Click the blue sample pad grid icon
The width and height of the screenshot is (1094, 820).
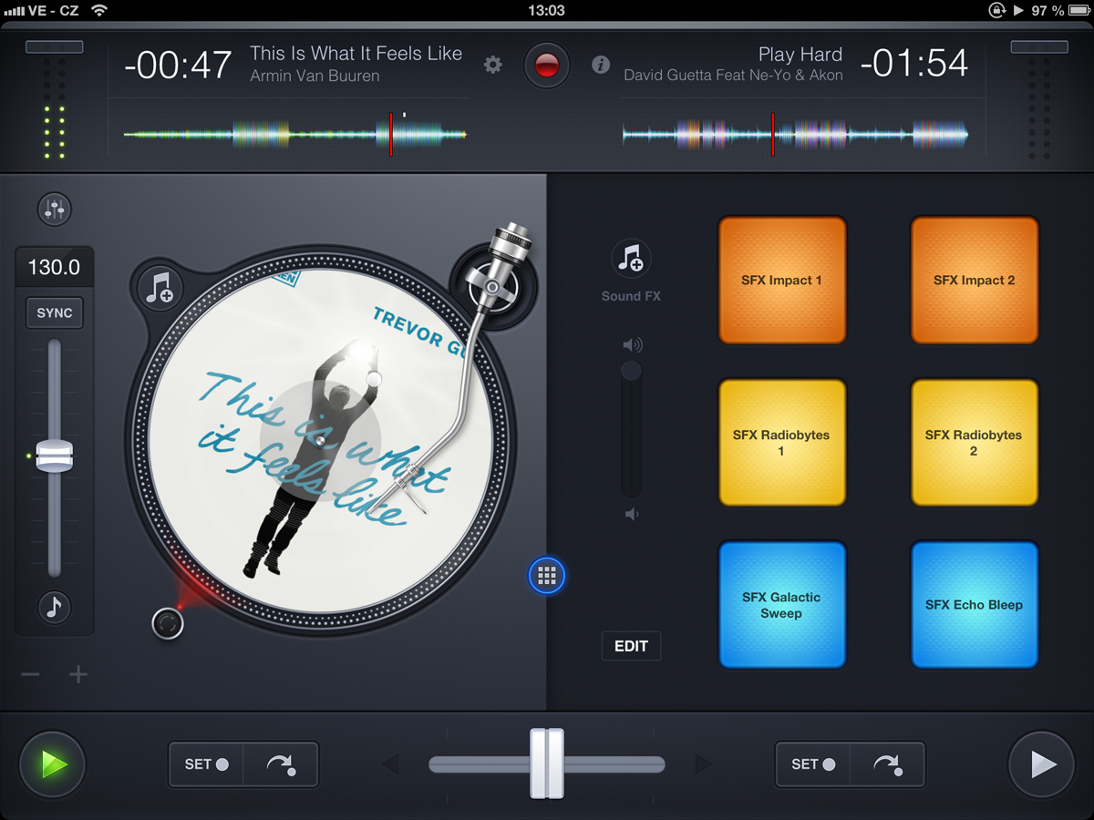[x=547, y=576]
